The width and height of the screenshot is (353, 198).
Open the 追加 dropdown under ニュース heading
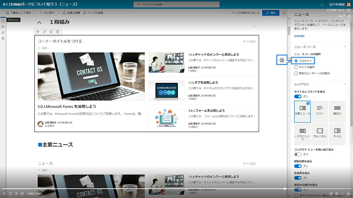pyautogui.click(x=44, y=170)
